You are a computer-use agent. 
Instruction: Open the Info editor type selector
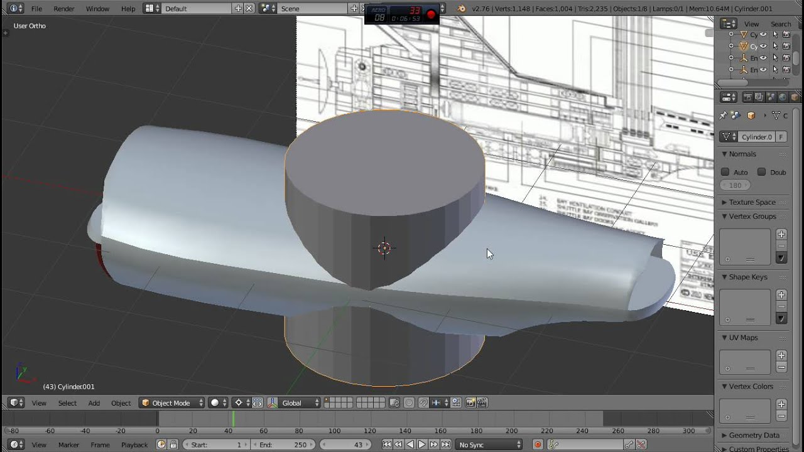coord(17,9)
